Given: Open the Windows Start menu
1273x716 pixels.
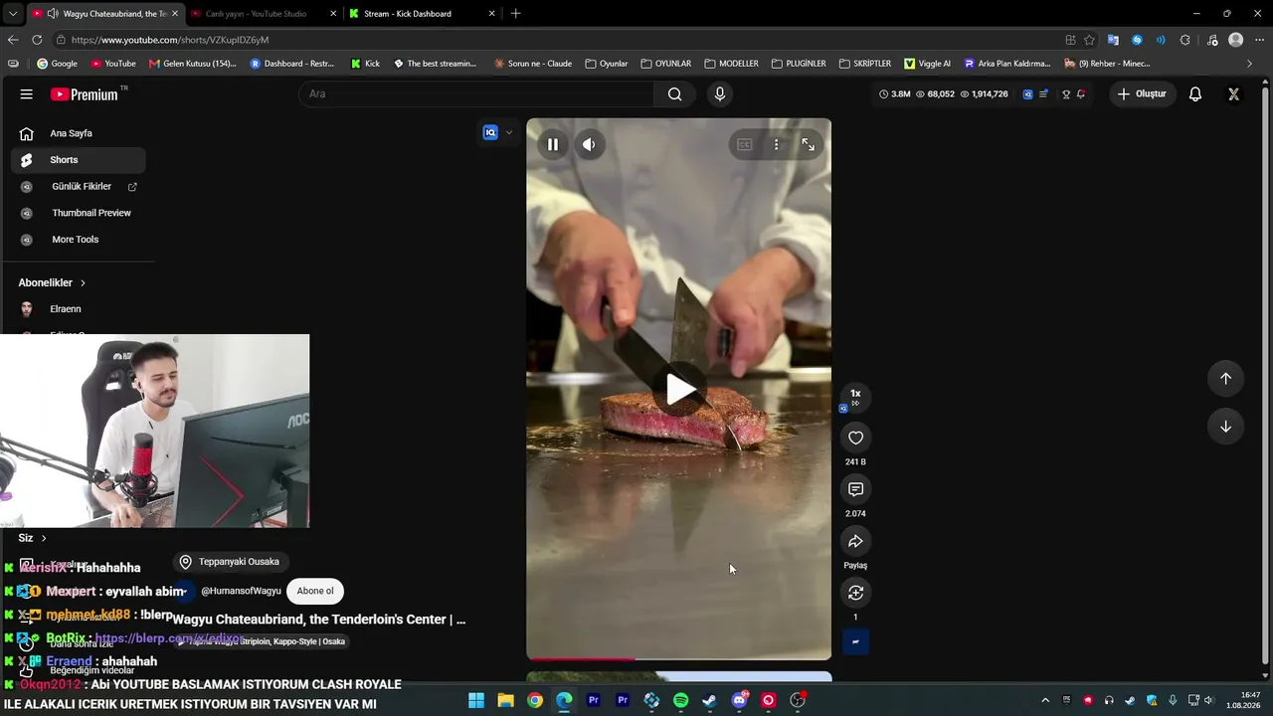Looking at the screenshot, I should (x=476, y=700).
